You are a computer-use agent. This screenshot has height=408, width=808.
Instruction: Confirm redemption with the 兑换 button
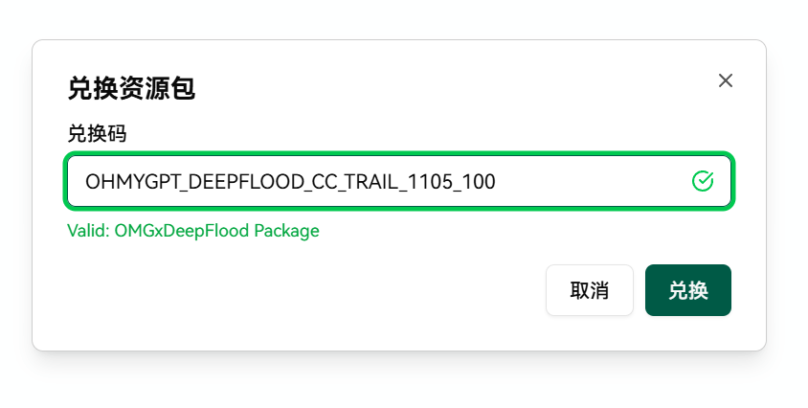(688, 290)
